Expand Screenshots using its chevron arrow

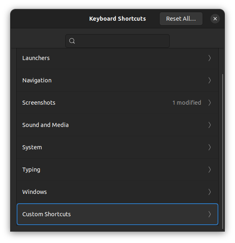(209, 103)
